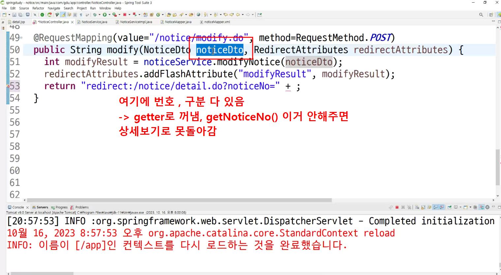The image size is (501, 275).
Task: Open the New file dropdown arrow
Action: click(9, 15)
